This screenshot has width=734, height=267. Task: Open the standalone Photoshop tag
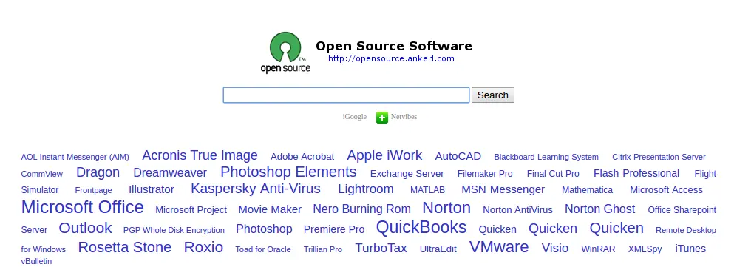(264, 229)
